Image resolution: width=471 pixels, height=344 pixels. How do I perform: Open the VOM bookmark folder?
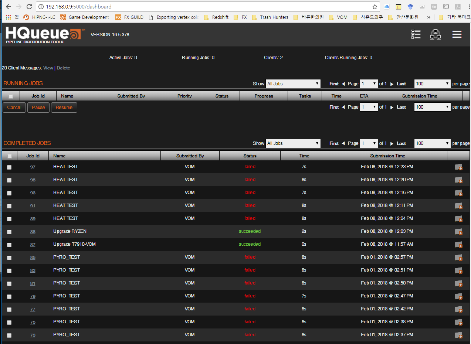[338, 17]
